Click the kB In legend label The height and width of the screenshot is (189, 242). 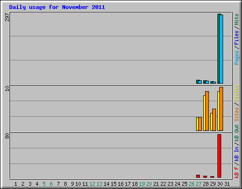(237, 154)
